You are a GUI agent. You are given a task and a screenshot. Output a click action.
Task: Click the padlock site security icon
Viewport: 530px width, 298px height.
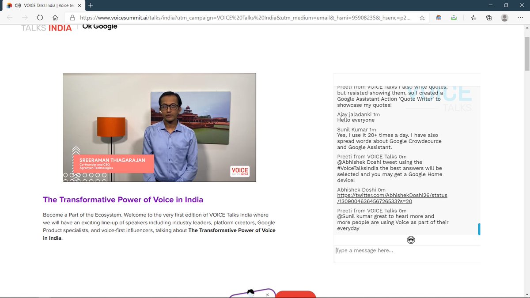tap(72, 18)
